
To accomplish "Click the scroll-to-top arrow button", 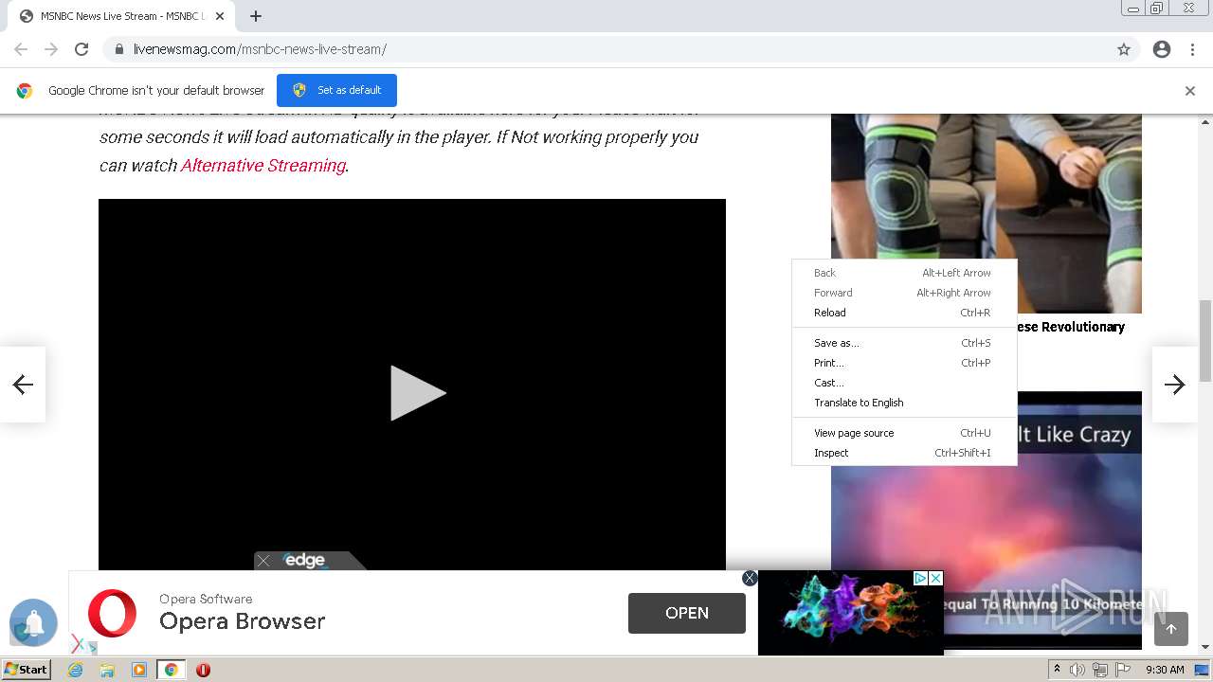I will click(x=1171, y=629).
